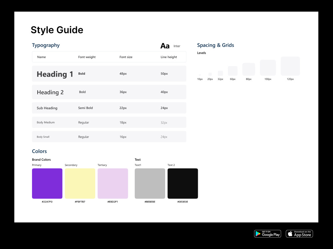This screenshot has height=249, width=333.
Task: Click the 'Colors' section heading
Action: tap(39, 151)
